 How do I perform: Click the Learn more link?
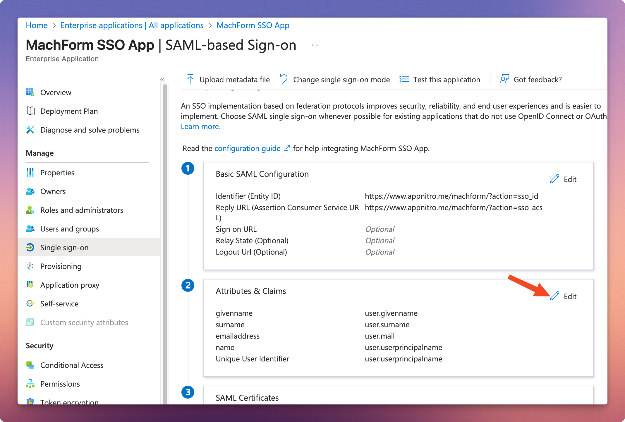click(x=200, y=126)
